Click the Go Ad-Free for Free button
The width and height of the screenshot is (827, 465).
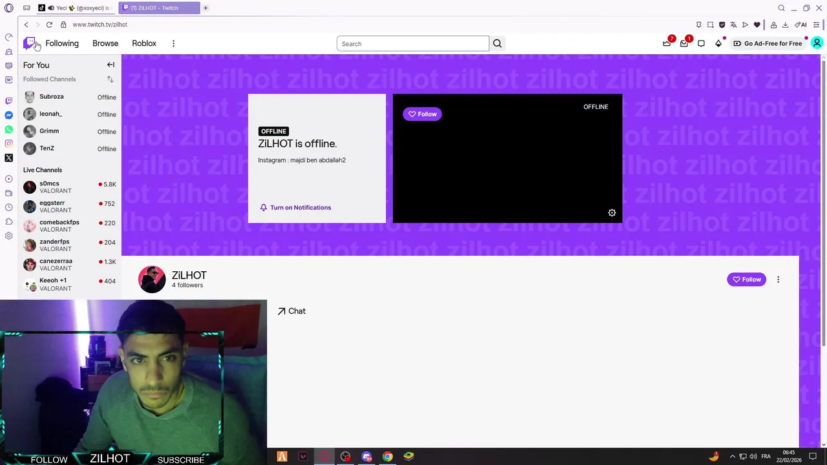pos(768,43)
